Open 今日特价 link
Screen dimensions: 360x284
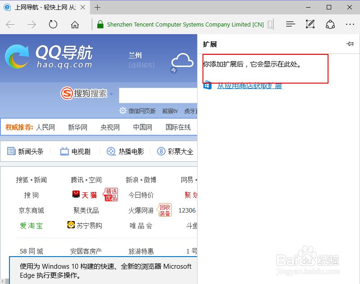click(x=141, y=195)
